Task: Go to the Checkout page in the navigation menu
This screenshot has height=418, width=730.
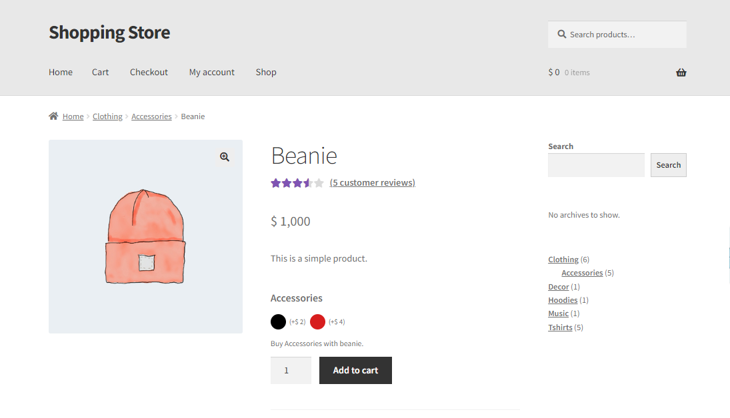Action: pyautogui.click(x=149, y=72)
